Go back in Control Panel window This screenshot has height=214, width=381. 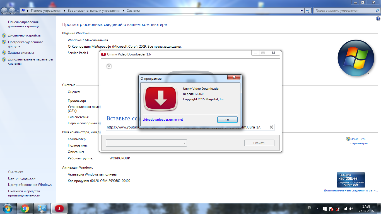pos(4,11)
